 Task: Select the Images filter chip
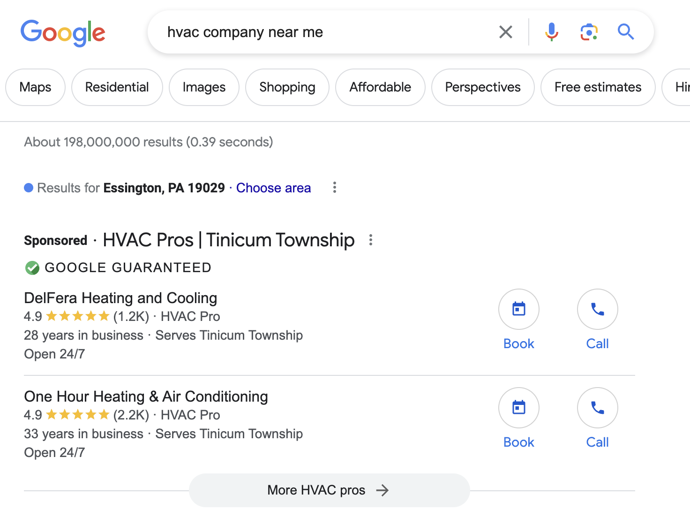[204, 87]
